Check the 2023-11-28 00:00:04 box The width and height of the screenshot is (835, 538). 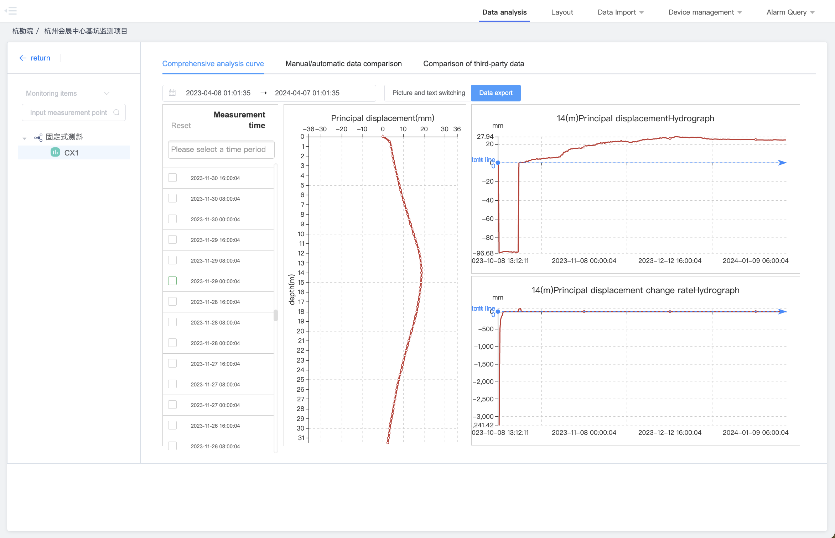pos(172,343)
